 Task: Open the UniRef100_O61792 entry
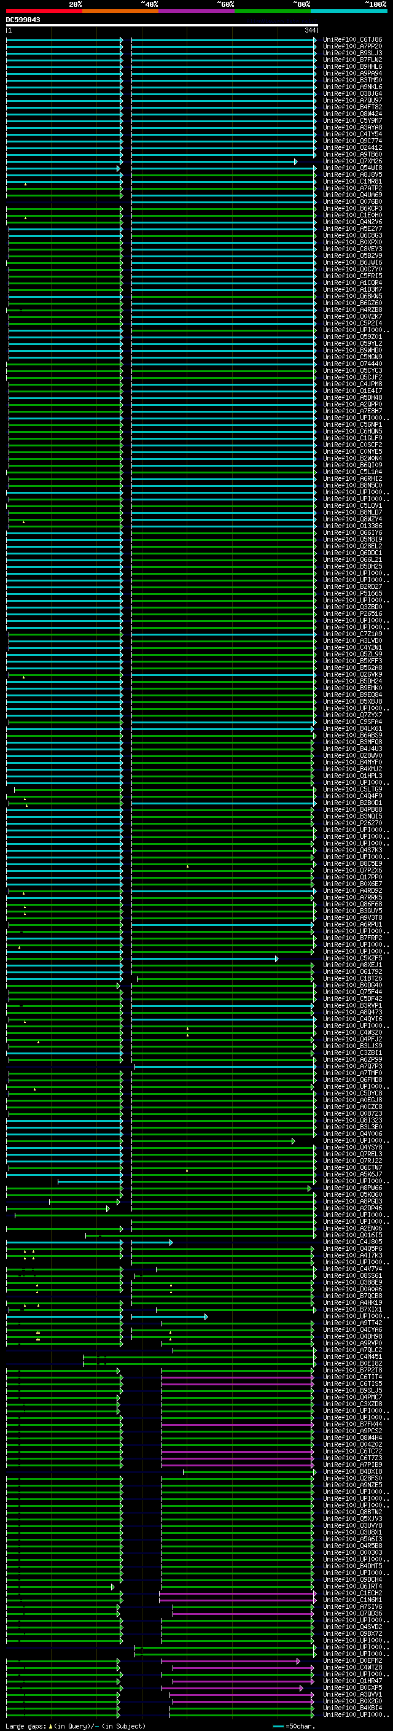click(352, 971)
